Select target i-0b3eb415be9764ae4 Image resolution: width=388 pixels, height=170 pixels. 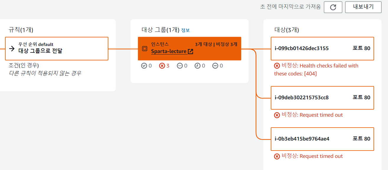pyautogui.click(x=322, y=139)
